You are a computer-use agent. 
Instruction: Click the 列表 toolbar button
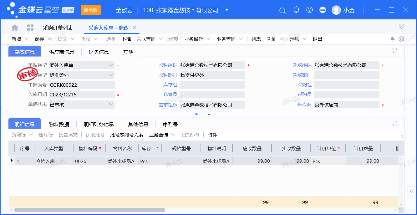click(x=256, y=39)
